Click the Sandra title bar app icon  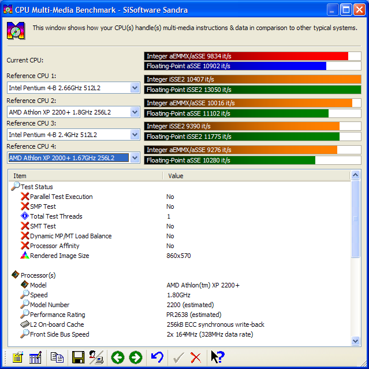8,10
